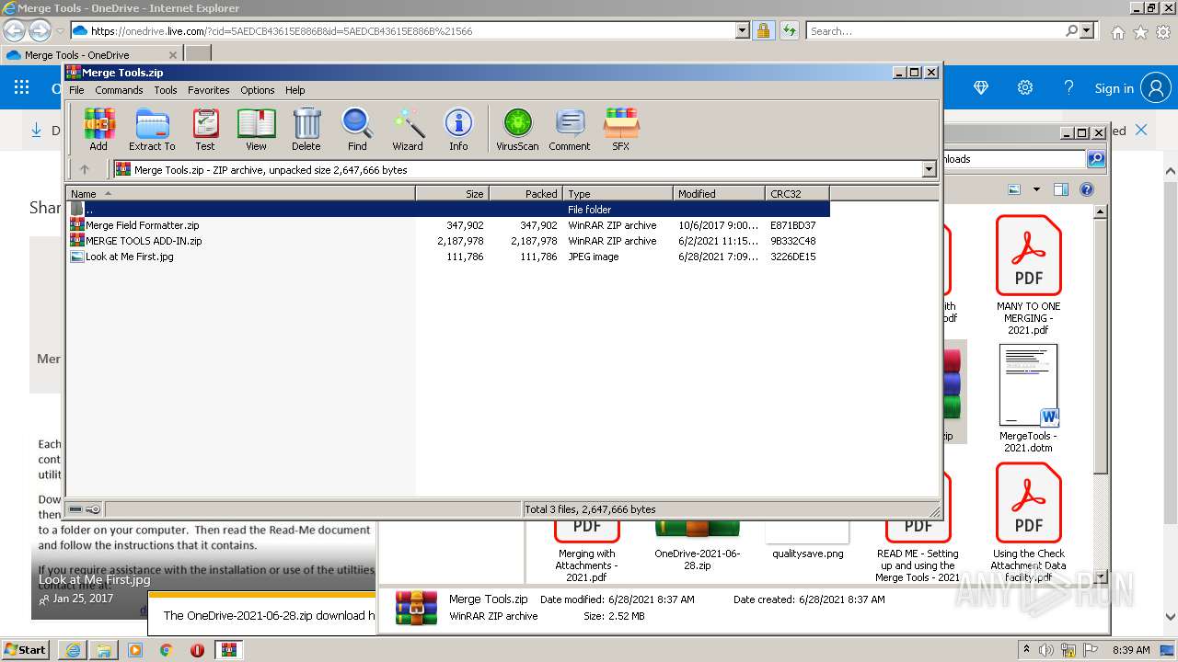Screen dimensions: 1178x662
Task: Open IE Home page icon
Action: pos(1117,32)
